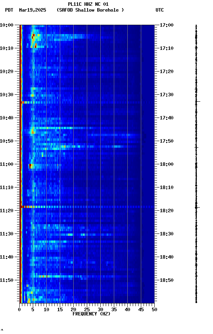This screenshot has width=213, height=334.
Task: Select the 18:10 UTC time label
Action: (167, 187)
